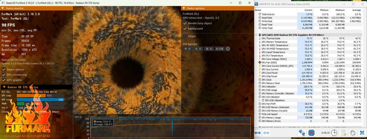Click icon beside GPU Memory Errors row

(x=259, y=121)
